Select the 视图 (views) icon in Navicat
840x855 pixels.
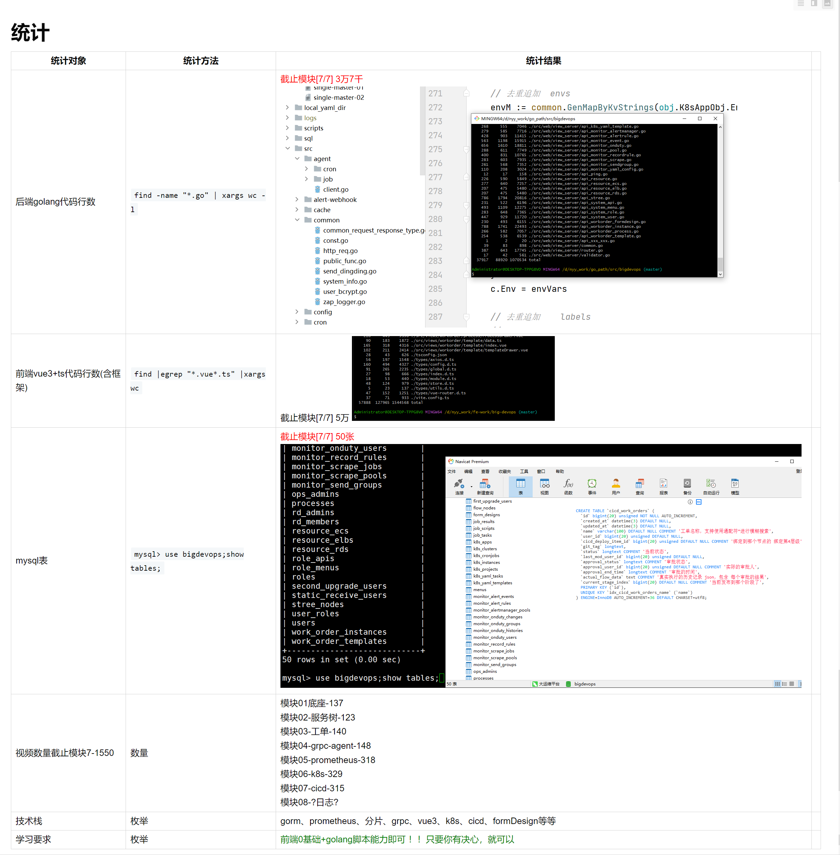click(545, 483)
